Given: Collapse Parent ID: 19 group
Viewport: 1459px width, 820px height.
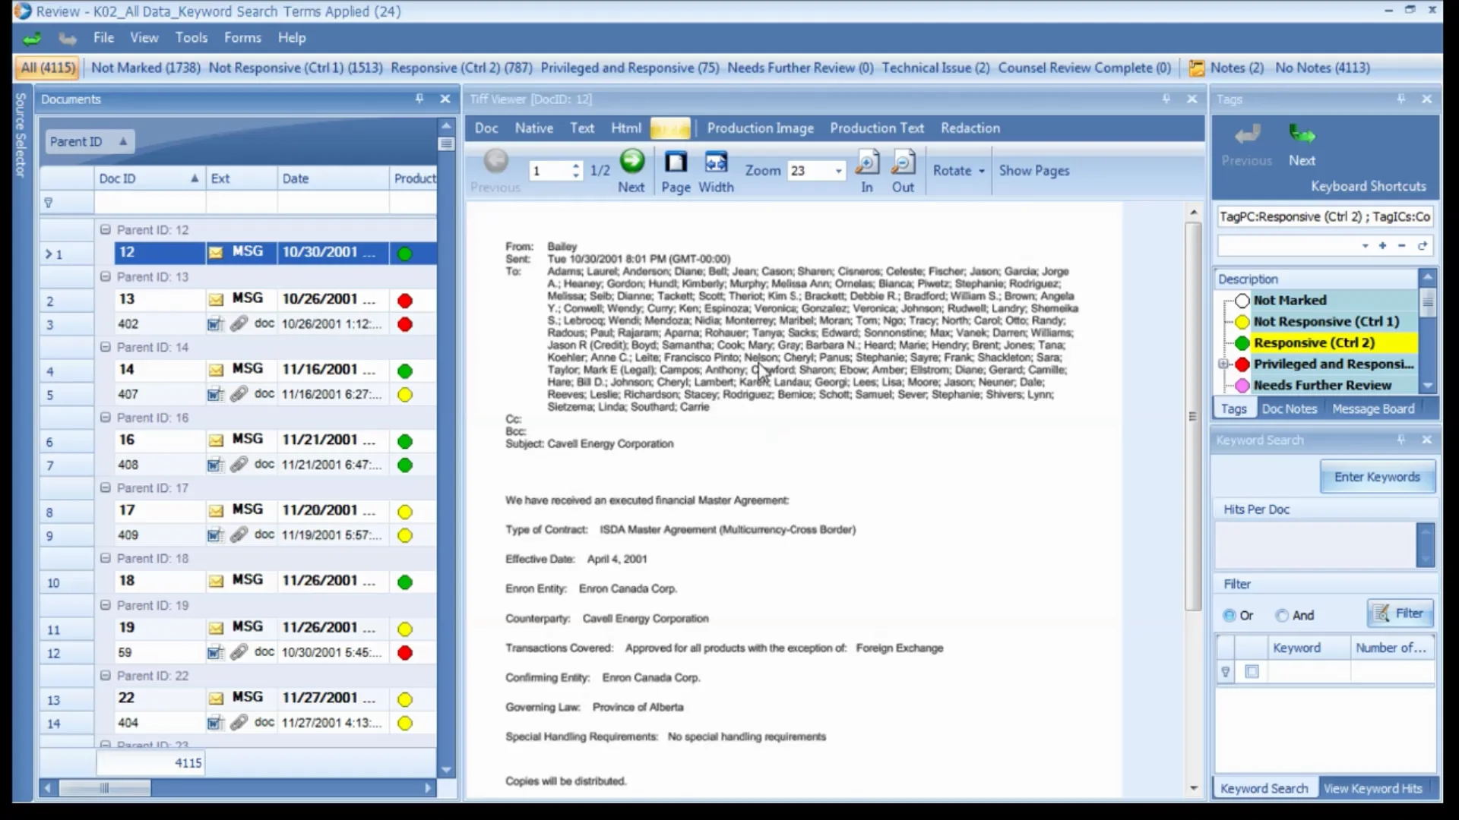Looking at the screenshot, I should pyautogui.click(x=106, y=605).
